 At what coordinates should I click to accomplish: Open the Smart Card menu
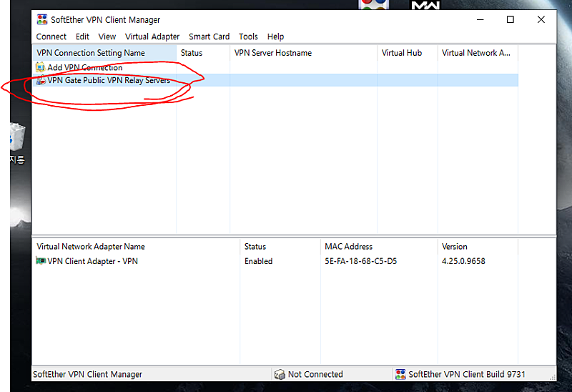[209, 37]
